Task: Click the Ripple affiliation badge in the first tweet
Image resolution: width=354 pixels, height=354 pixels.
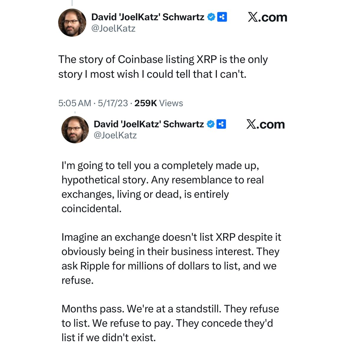Action: click(x=222, y=17)
